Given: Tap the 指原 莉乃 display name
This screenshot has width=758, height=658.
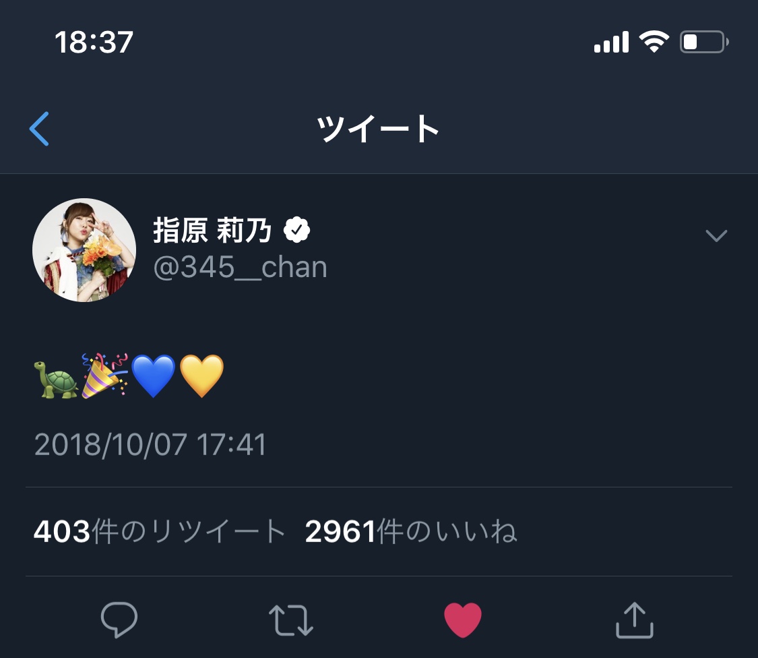Looking at the screenshot, I should pyautogui.click(x=212, y=231).
